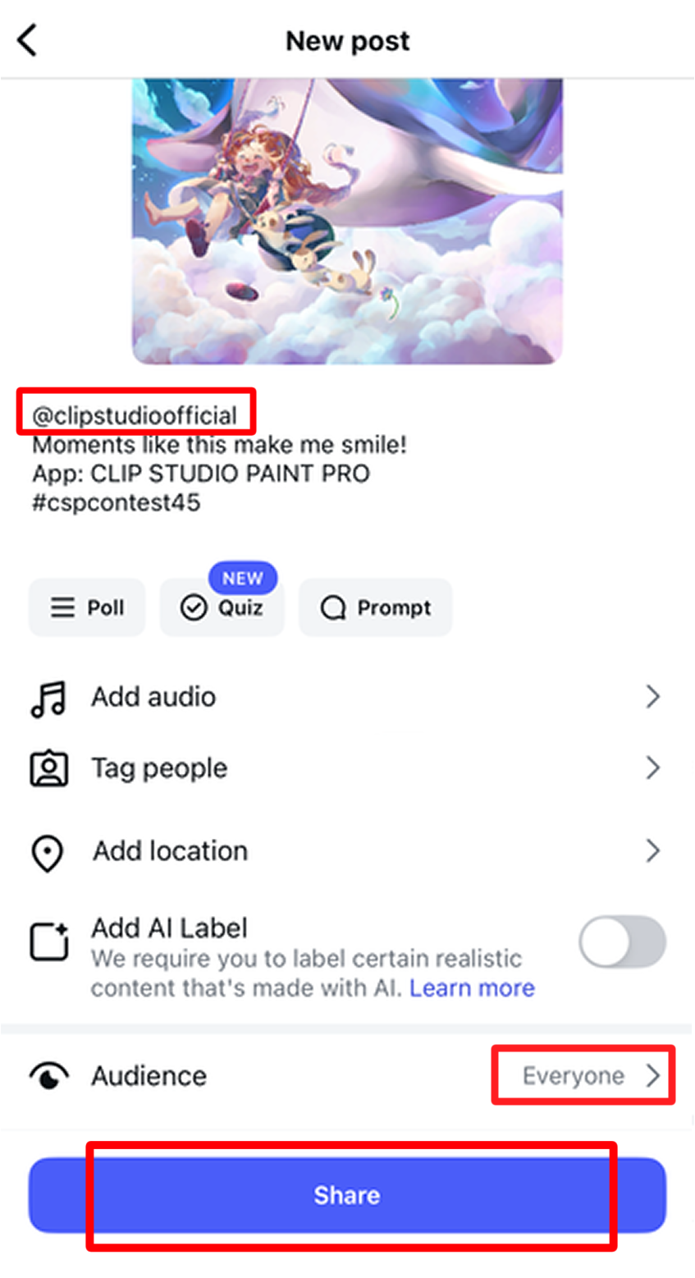Click the Add audio music icon

(48, 696)
